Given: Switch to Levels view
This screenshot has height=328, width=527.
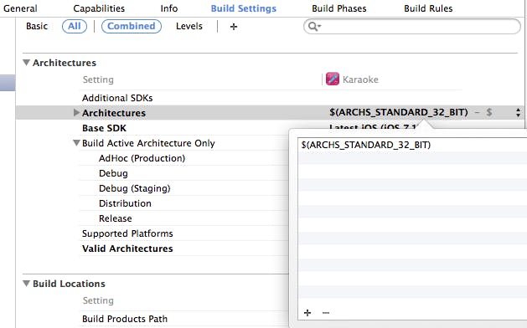Looking at the screenshot, I should click(x=189, y=26).
